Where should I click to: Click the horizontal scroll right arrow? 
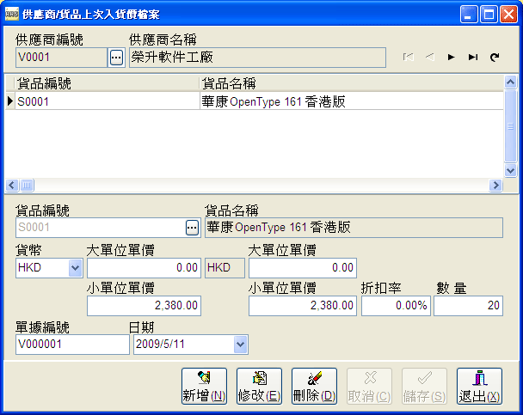pos(495,186)
